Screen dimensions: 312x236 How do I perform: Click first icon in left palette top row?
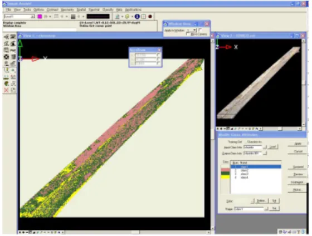6,37
